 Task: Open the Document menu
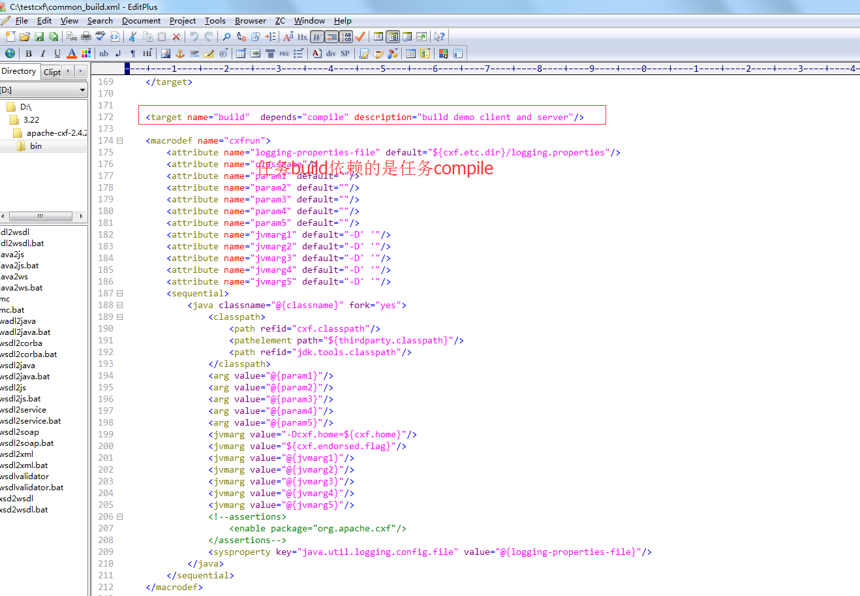point(141,21)
